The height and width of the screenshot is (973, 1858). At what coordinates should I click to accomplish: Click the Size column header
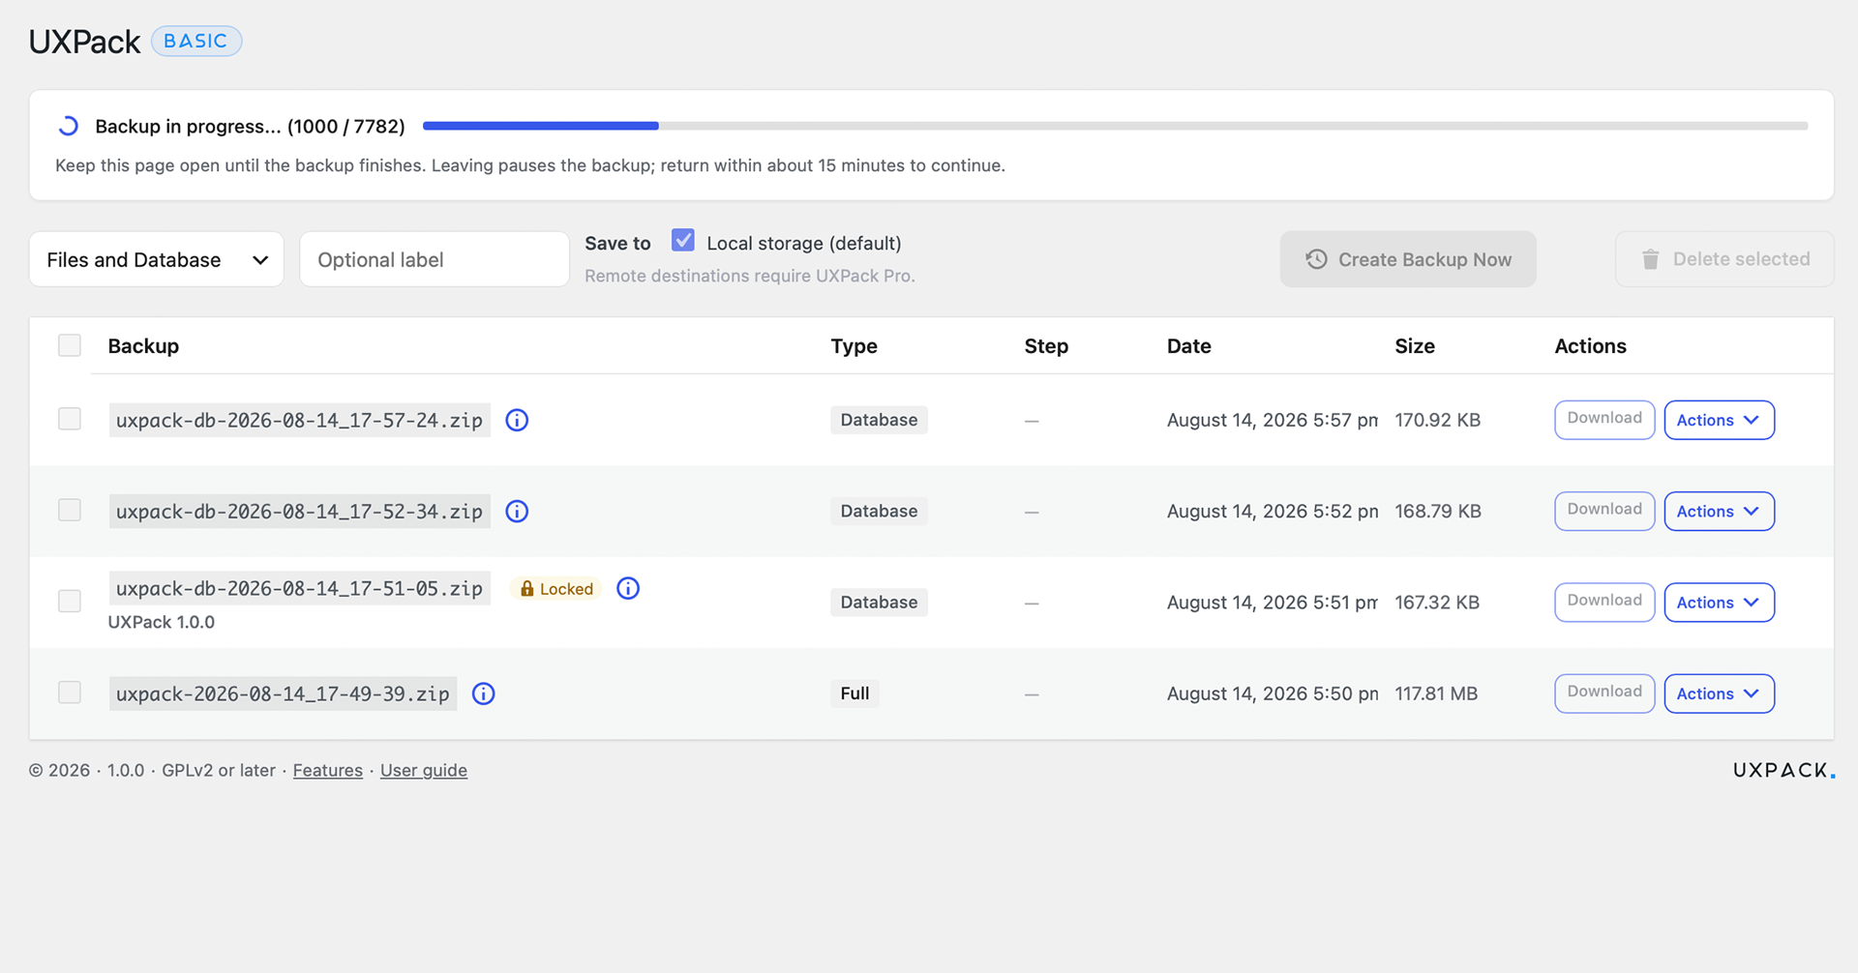click(1415, 346)
